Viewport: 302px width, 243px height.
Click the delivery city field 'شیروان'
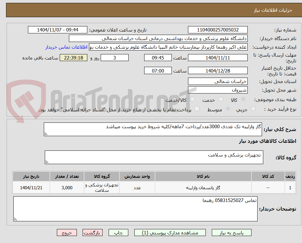pos(218,90)
